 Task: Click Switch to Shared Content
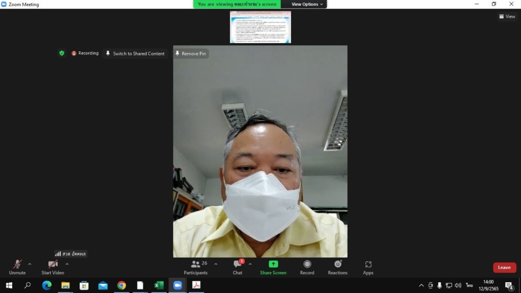[135, 53]
